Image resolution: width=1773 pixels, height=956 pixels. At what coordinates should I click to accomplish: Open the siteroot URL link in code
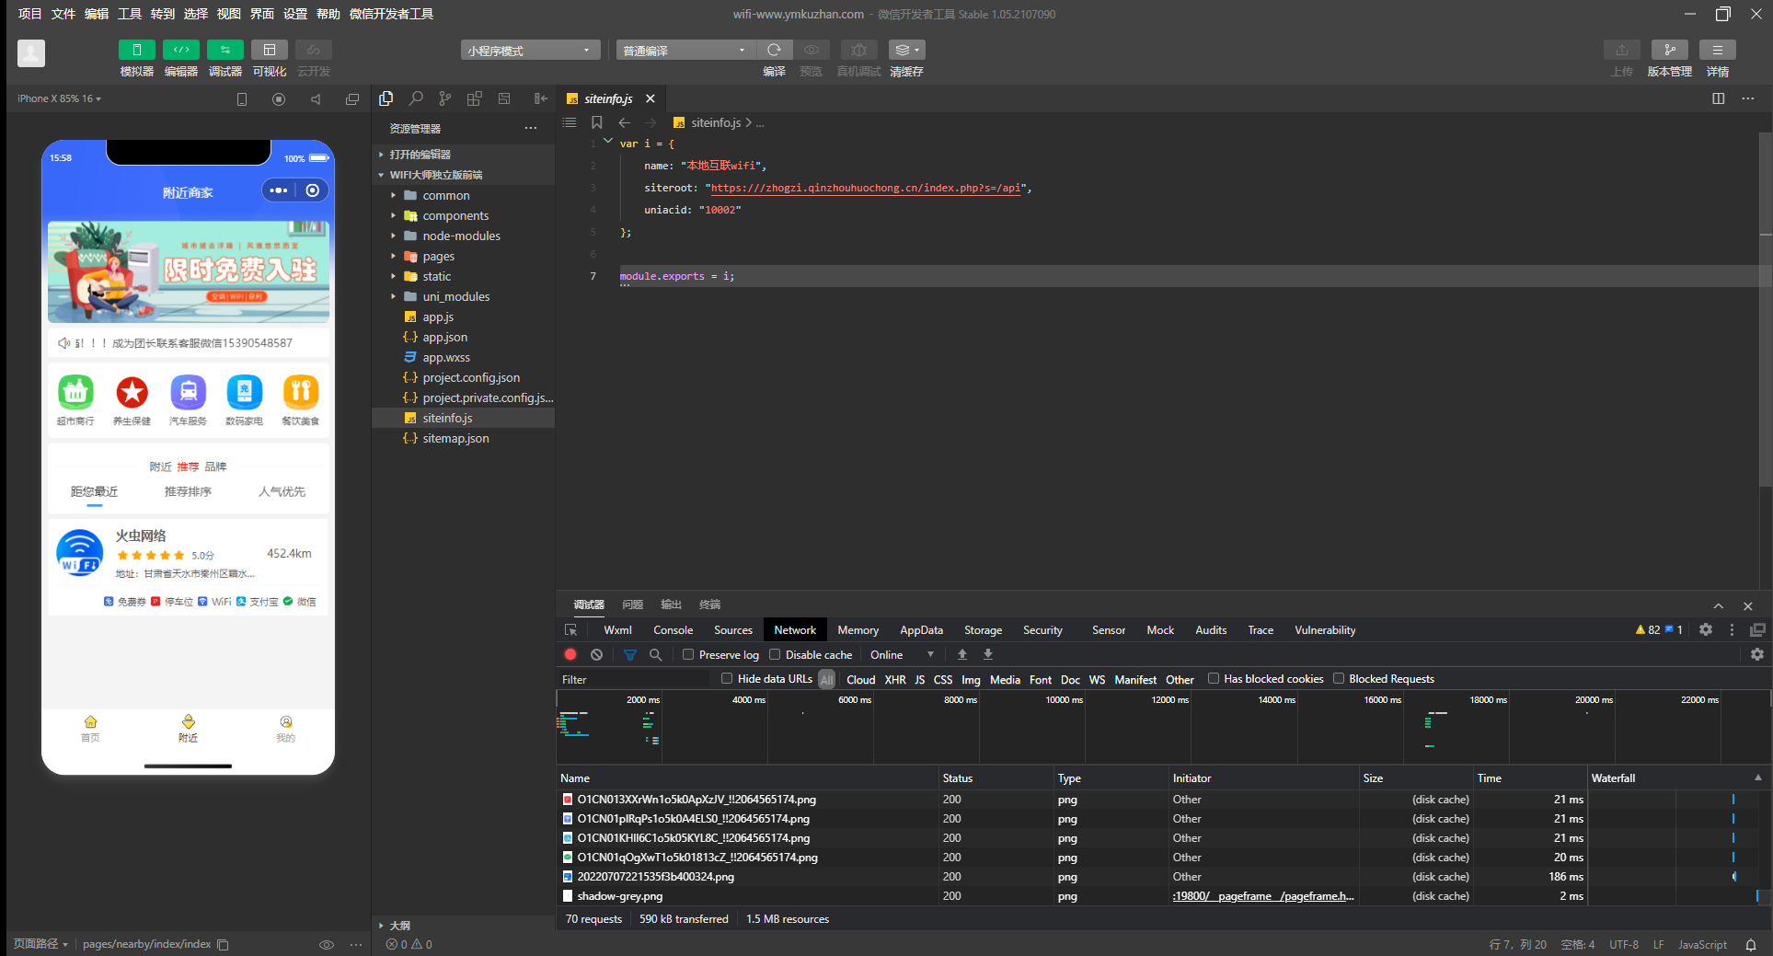[x=866, y=188]
